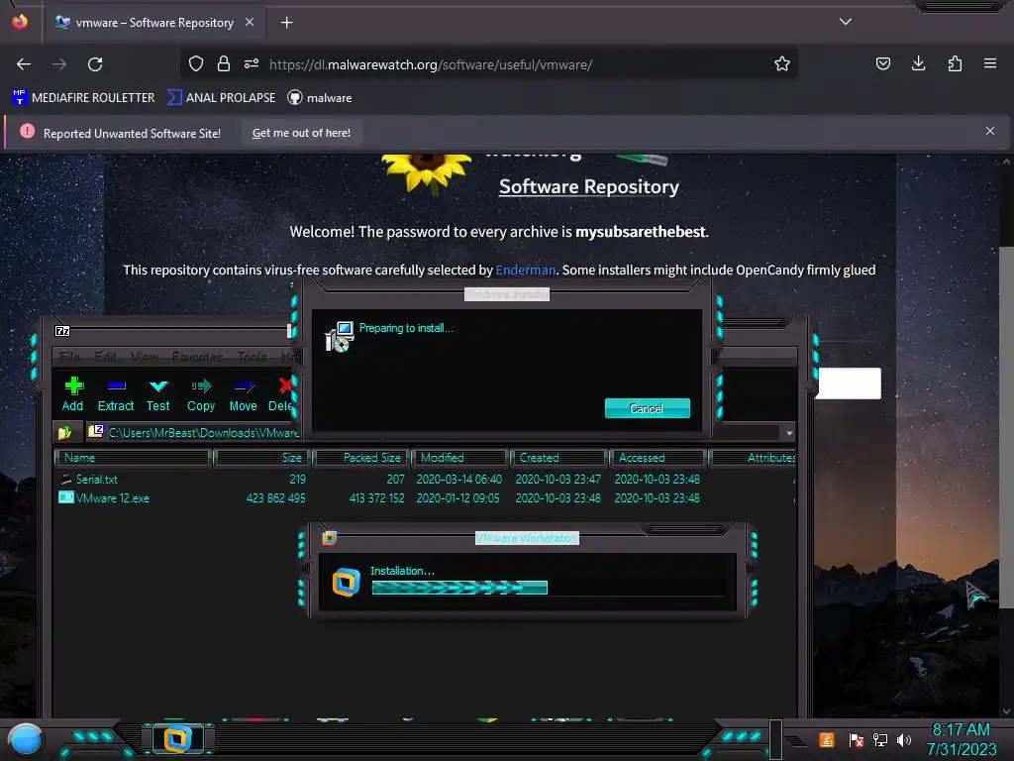Click the VMware Workstation title bar icon
Image resolution: width=1014 pixels, height=761 pixels.
click(x=329, y=538)
